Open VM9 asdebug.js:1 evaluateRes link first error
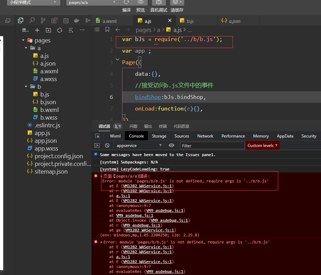This screenshot has height=275, width=321. [x=165, y=210]
